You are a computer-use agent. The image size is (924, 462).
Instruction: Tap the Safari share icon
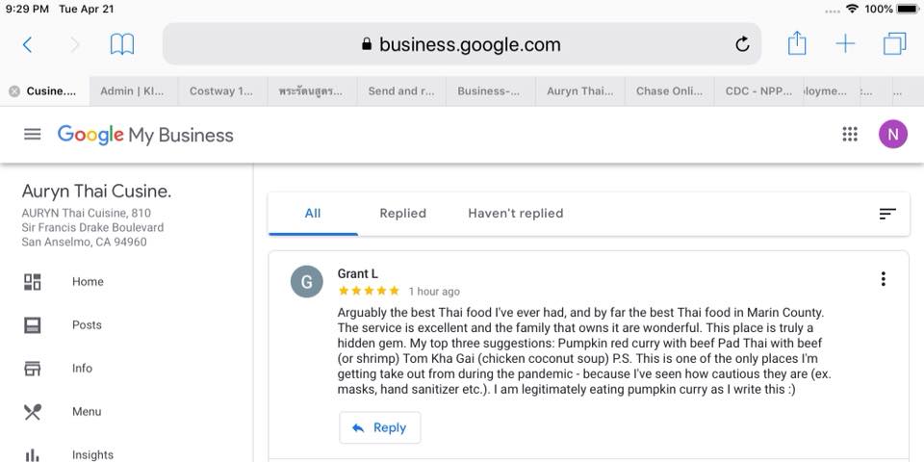[x=797, y=43]
